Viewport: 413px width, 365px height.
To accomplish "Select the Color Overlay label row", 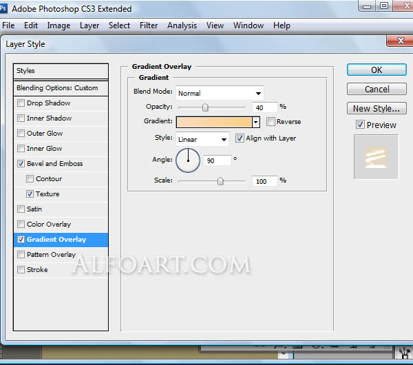I will (x=49, y=225).
